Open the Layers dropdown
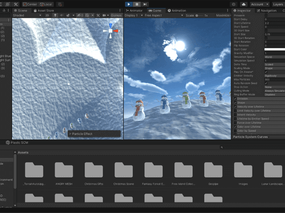285x213 pixels. coord(278,4)
